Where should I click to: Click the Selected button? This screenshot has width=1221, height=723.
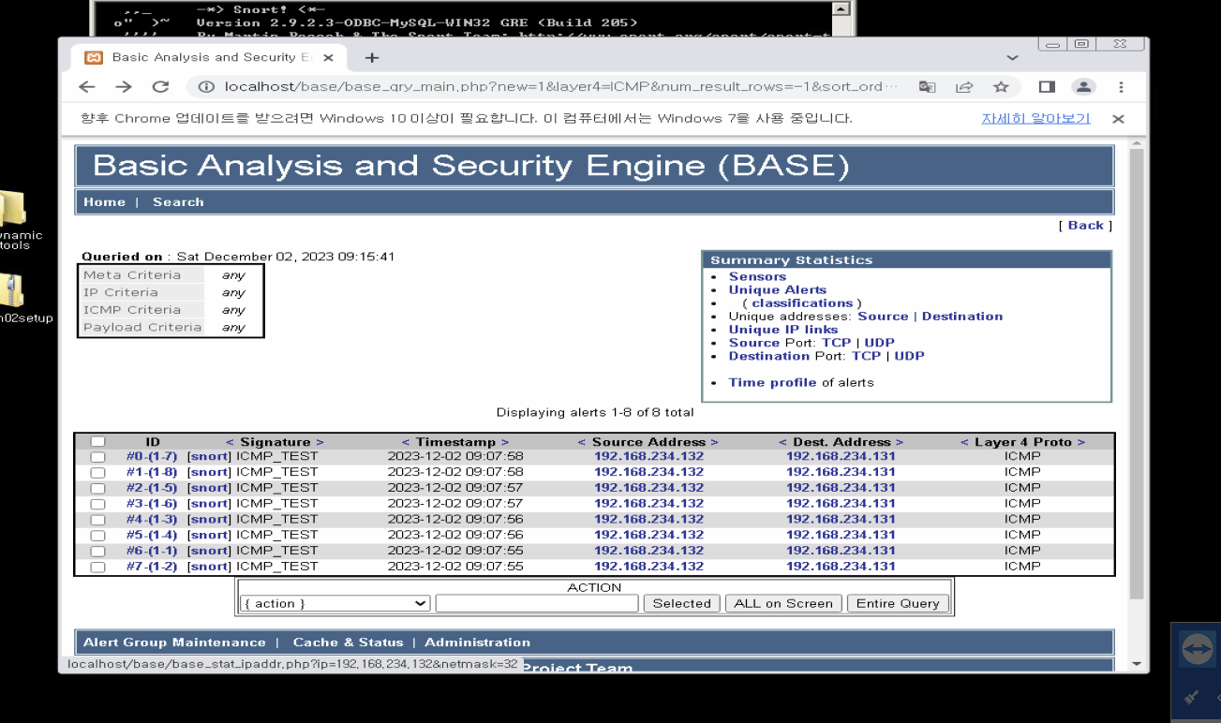point(682,604)
